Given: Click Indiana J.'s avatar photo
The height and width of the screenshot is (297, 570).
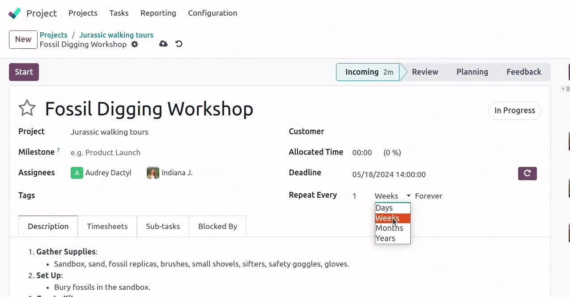Looking at the screenshot, I should [153, 173].
